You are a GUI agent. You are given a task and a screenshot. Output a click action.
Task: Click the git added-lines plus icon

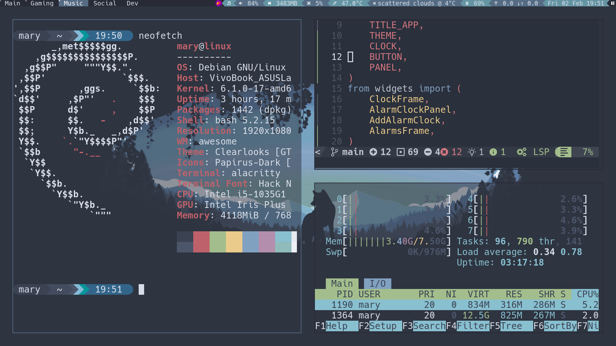tap(373, 152)
